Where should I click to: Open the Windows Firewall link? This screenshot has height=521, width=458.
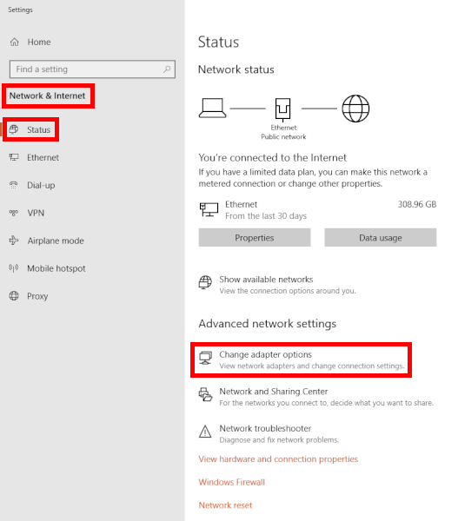232,482
